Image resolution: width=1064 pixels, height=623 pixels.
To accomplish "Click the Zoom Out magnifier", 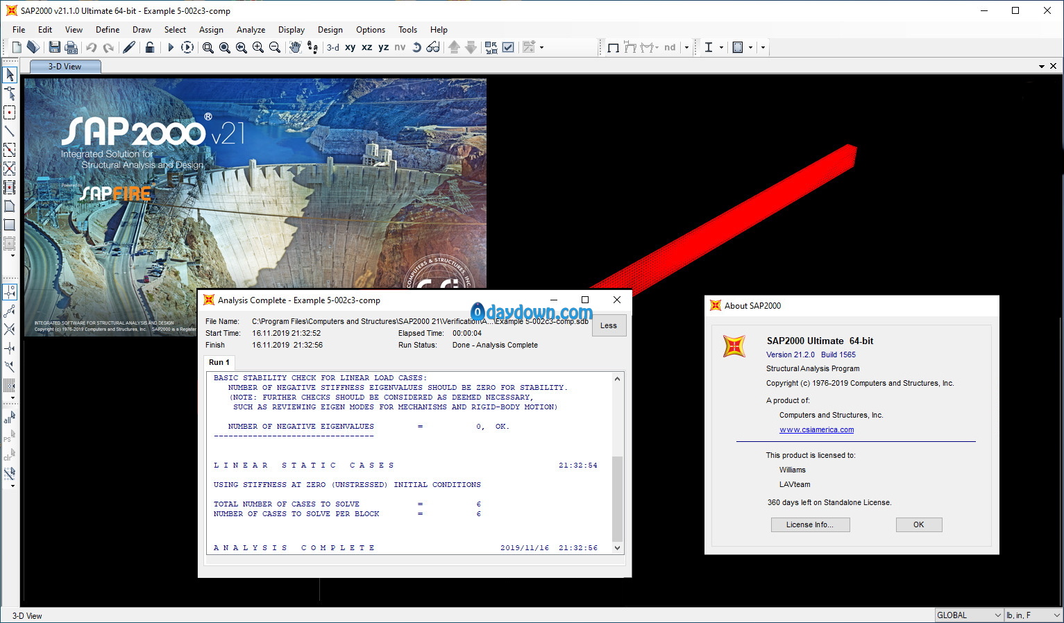I will coord(275,47).
